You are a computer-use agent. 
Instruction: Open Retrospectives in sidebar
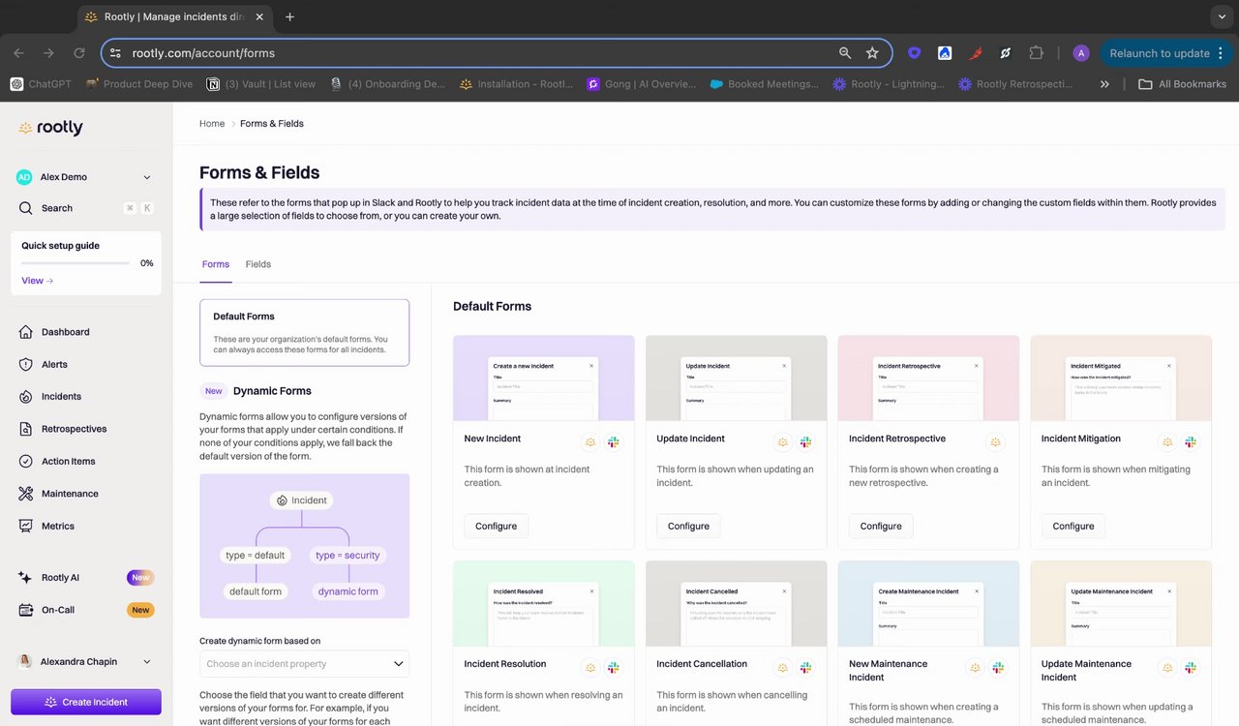74,429
